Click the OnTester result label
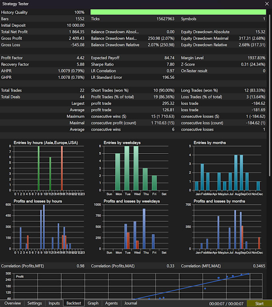272x307 pixels. (194, 71)
